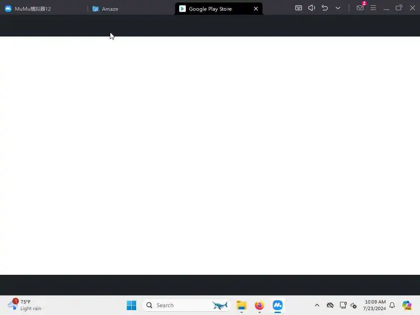Open the Copilot preview icon
The image size is (420, 315).
pyautogui.click(x=407, y=305)
